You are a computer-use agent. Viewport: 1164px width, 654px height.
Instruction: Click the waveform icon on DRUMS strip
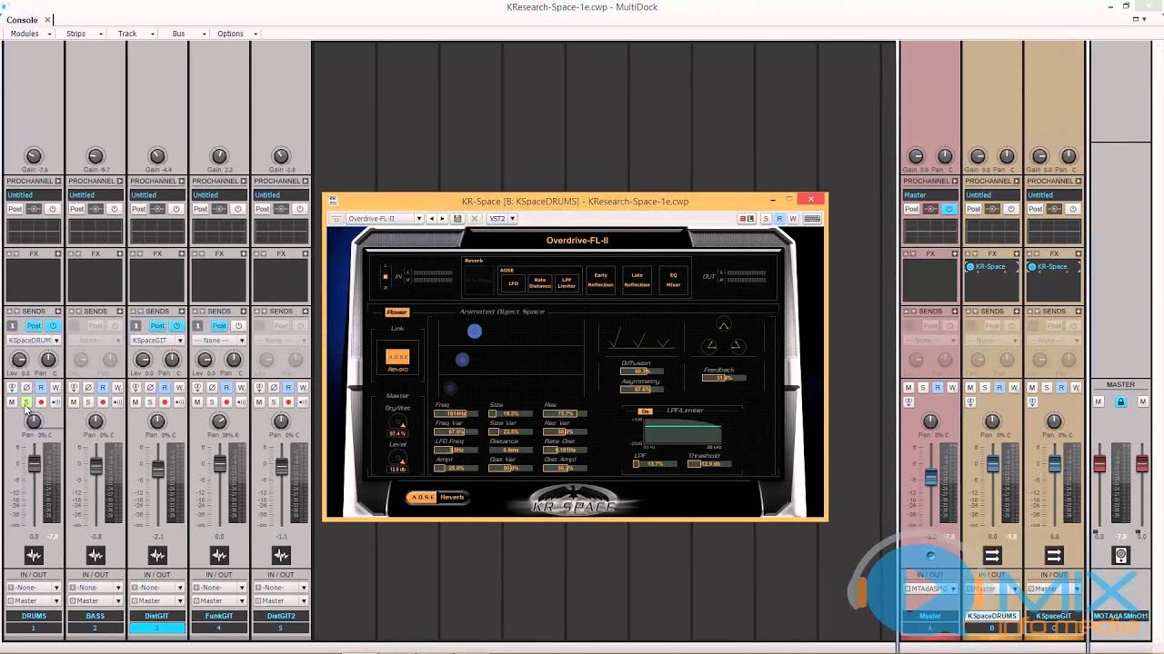(34, 555)
